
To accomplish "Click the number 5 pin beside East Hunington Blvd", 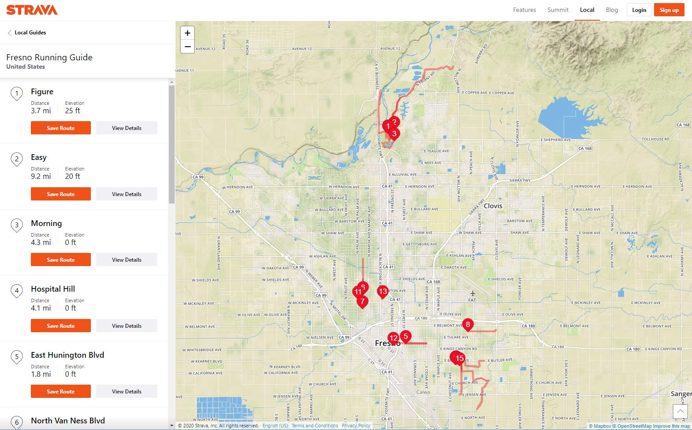I will [17, 357].
